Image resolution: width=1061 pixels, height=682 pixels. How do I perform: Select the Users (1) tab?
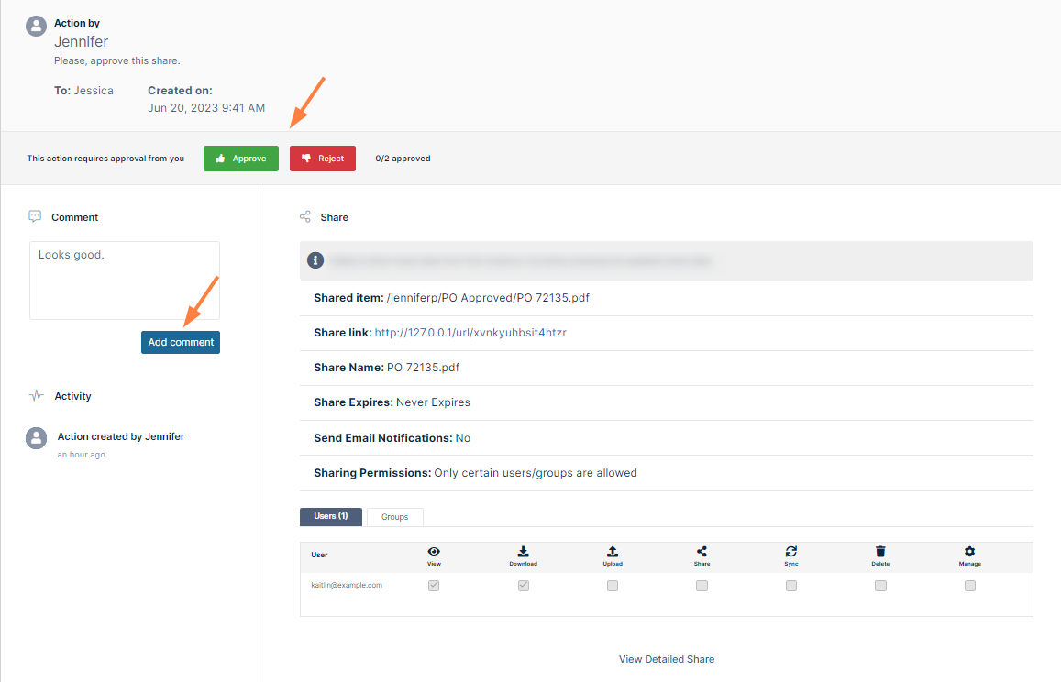coord(331,517)
